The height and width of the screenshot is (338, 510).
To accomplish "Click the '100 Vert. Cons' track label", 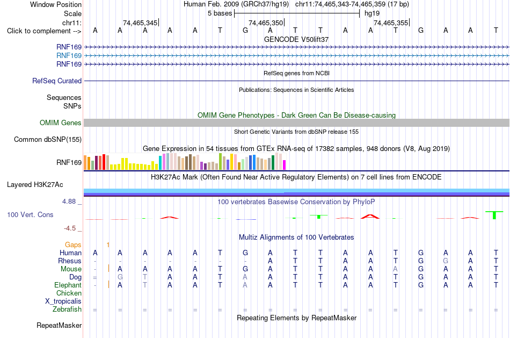I will (x=30, y=214).
